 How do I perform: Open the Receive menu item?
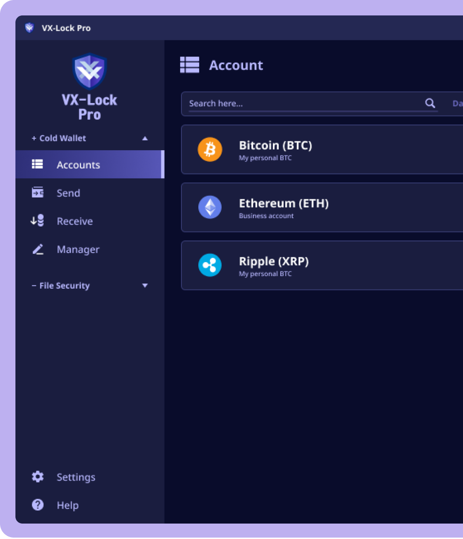coord(90,221)
